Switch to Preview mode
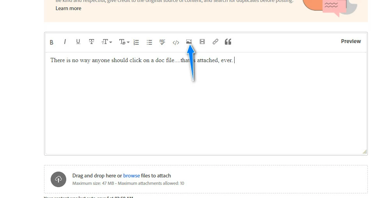Screen dimensions: 378x198 click(351, 41)
